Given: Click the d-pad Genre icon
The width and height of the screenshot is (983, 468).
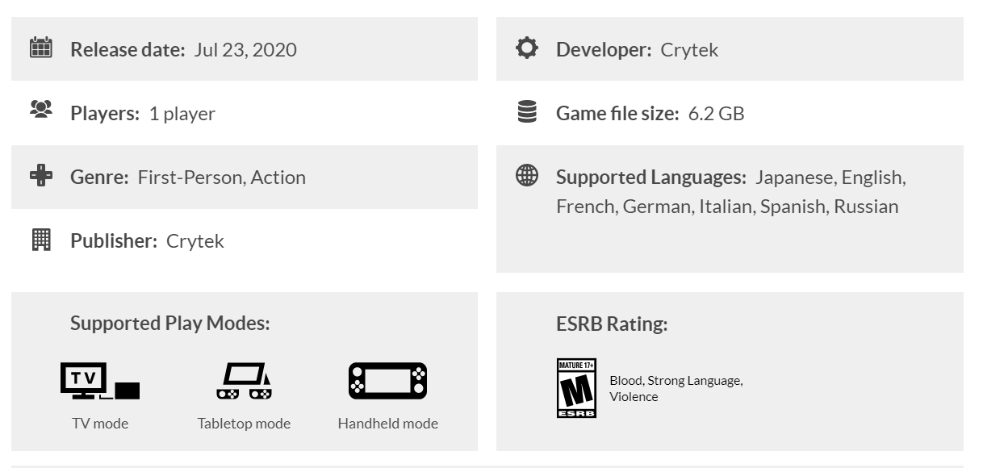Looking at the screenshot, I should 41,175.
